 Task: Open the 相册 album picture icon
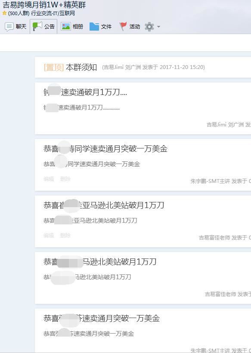(66, 27)
